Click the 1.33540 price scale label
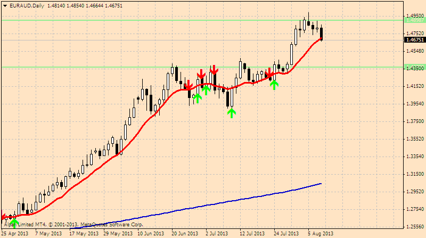Screen dimensions: 426x238 click(x=415, y=157)
